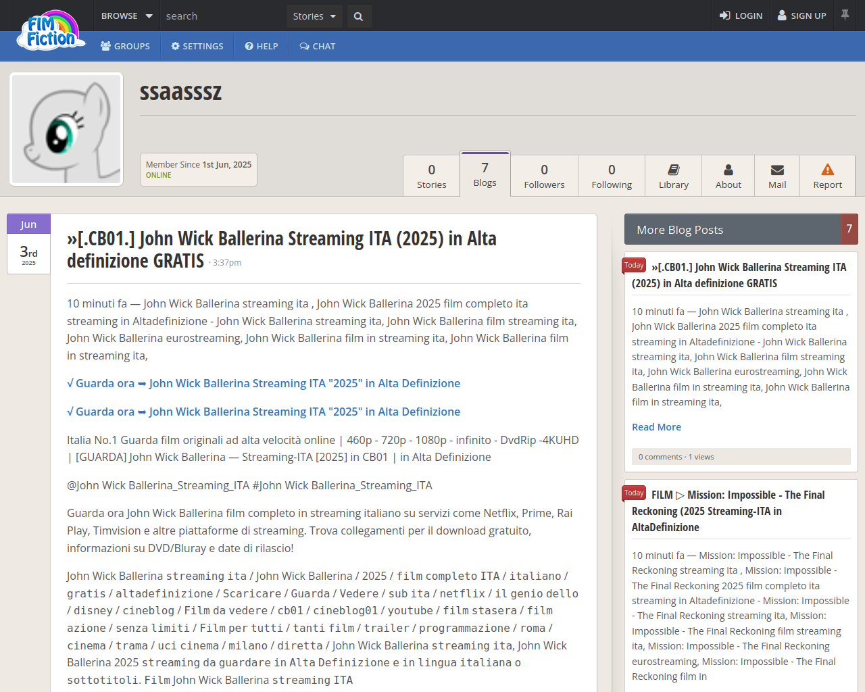Open sidebar Mission: Impossible Final Reckoning post
This screenshot has width=865, height=692.
pos(728,511)
